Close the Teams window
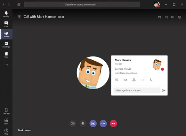This screenshot has width=186, height=136. point(182,5)
